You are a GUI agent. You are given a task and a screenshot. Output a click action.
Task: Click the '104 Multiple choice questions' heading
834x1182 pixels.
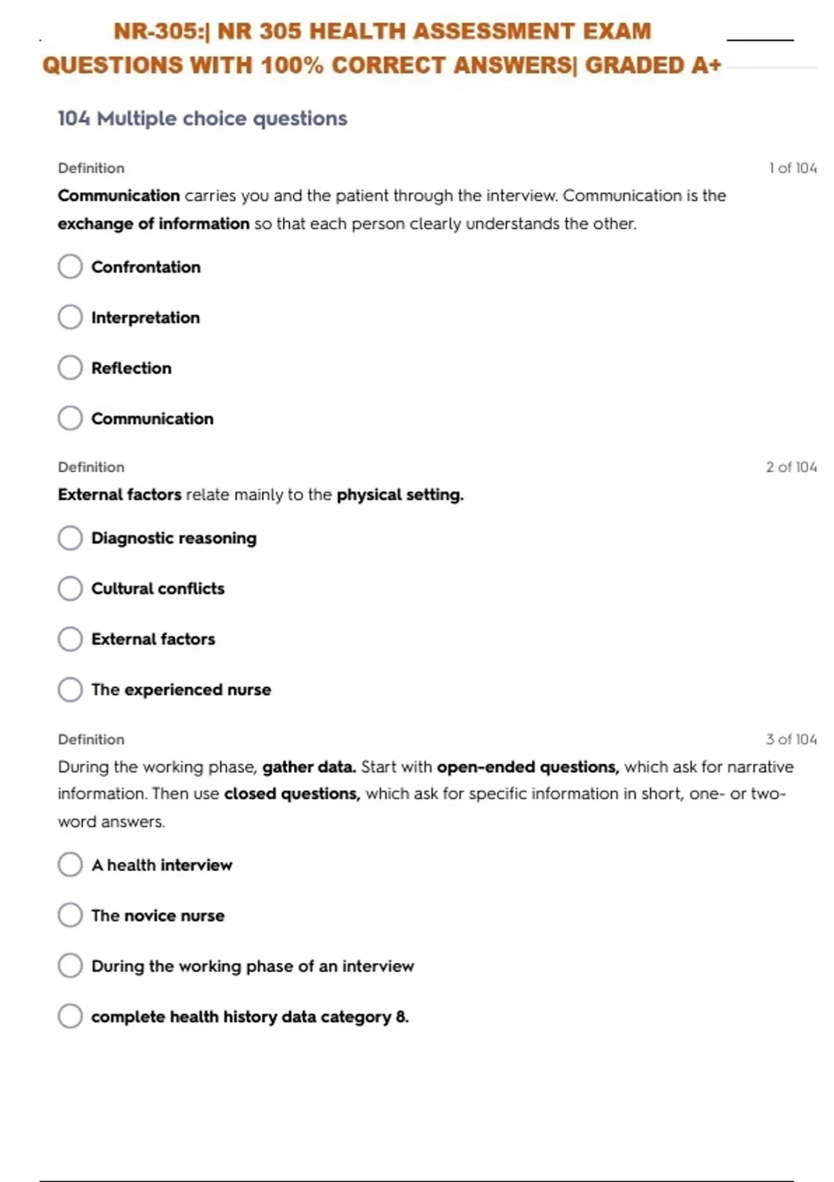[x=202, y=119]
